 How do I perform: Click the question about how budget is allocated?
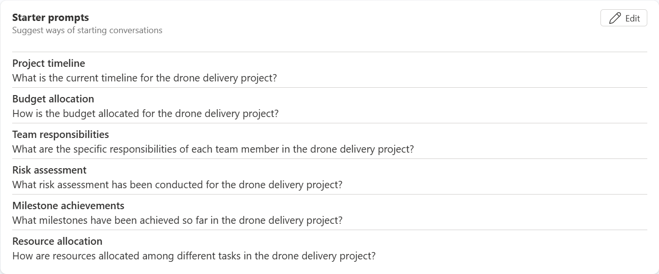click(x=145, y=114)
